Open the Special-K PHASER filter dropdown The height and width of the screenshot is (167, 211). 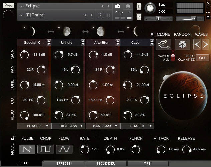tap(33, 126)
